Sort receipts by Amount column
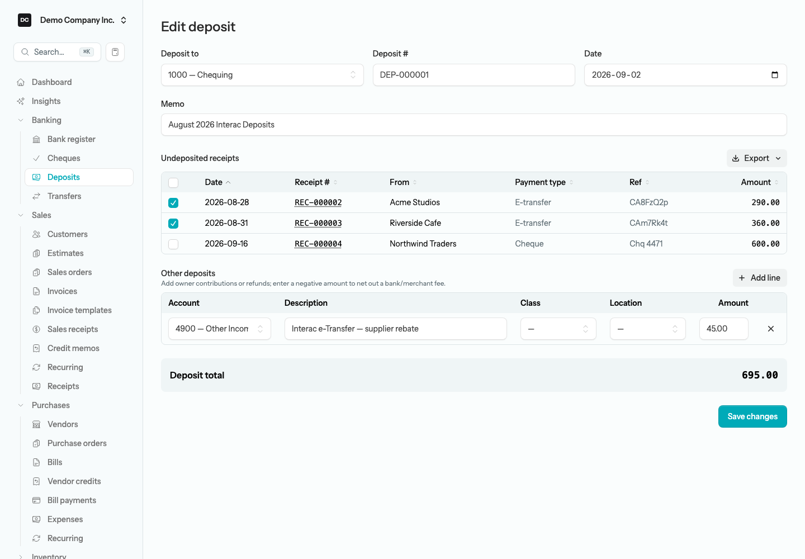 click(760, 182)
